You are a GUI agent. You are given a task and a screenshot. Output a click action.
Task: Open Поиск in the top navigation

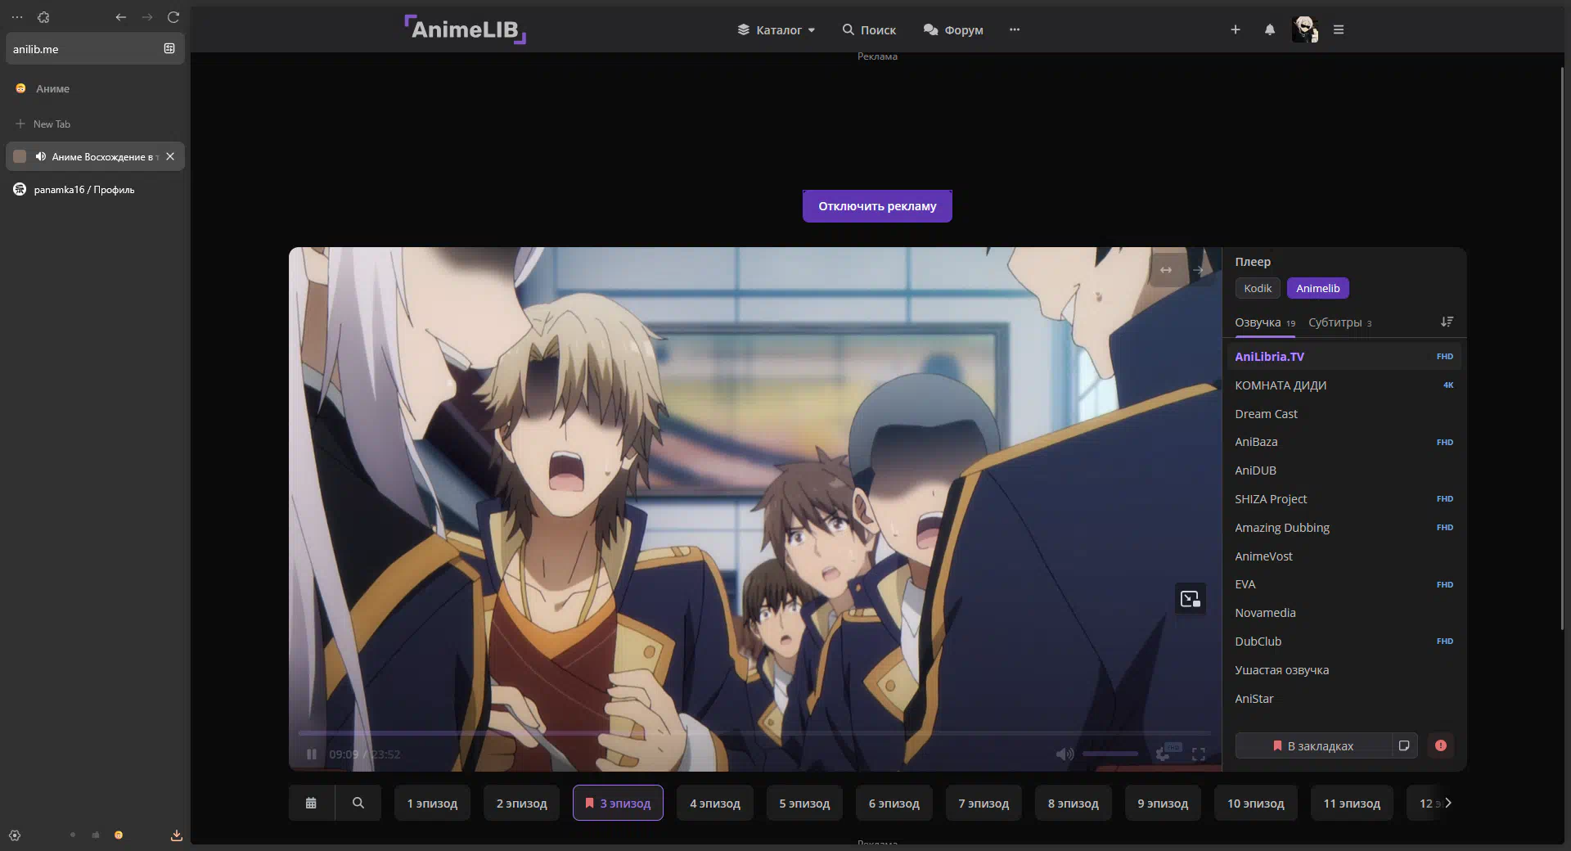(x=869, y=29)
